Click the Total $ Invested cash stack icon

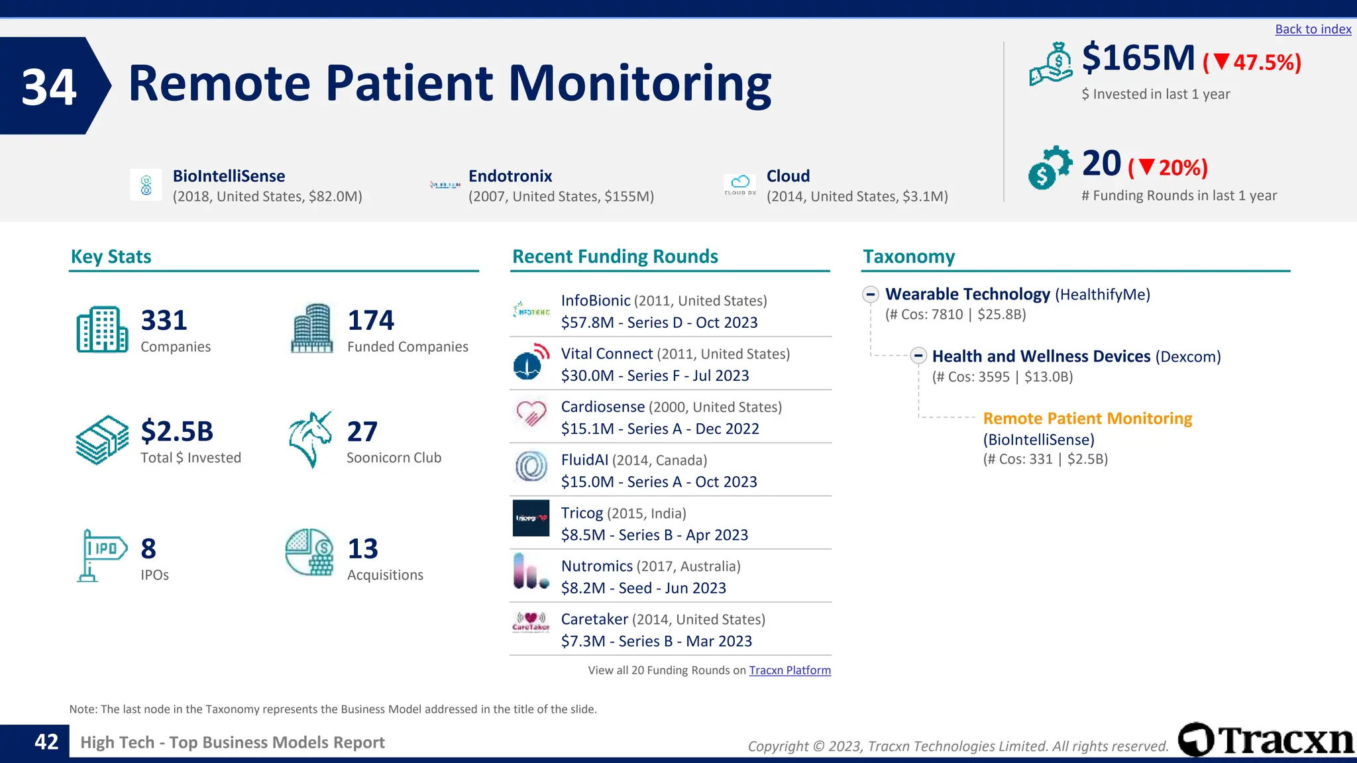pos(102,440)
